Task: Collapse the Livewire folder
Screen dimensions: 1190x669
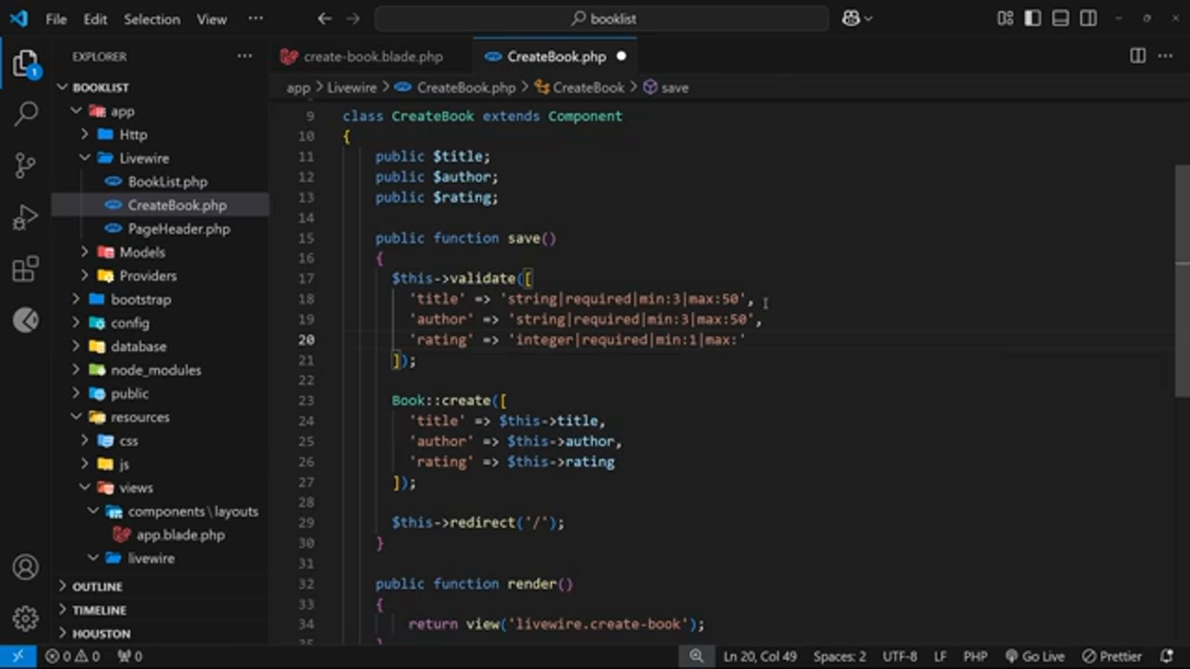Action: point(144,158)
